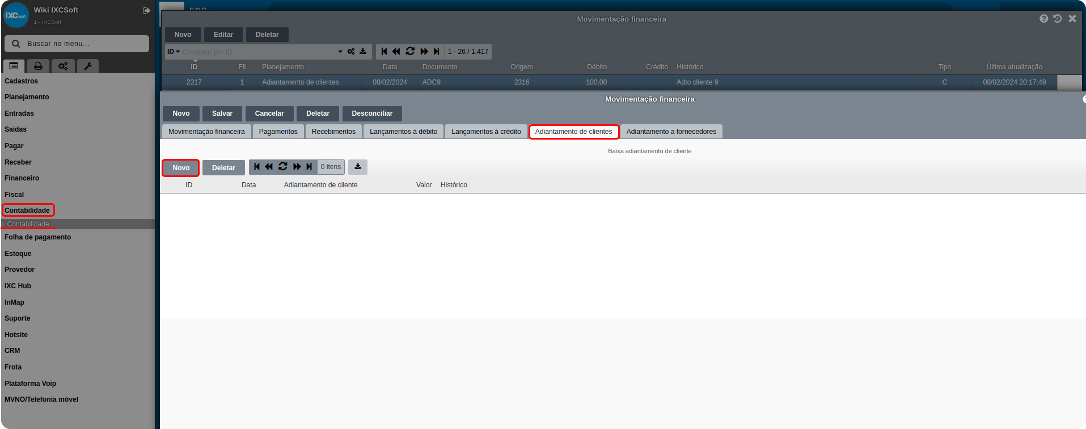The image size is (1086, 429).
Task: Refresh the top Movimentação financeira grid
Action: tap(410, 52)
